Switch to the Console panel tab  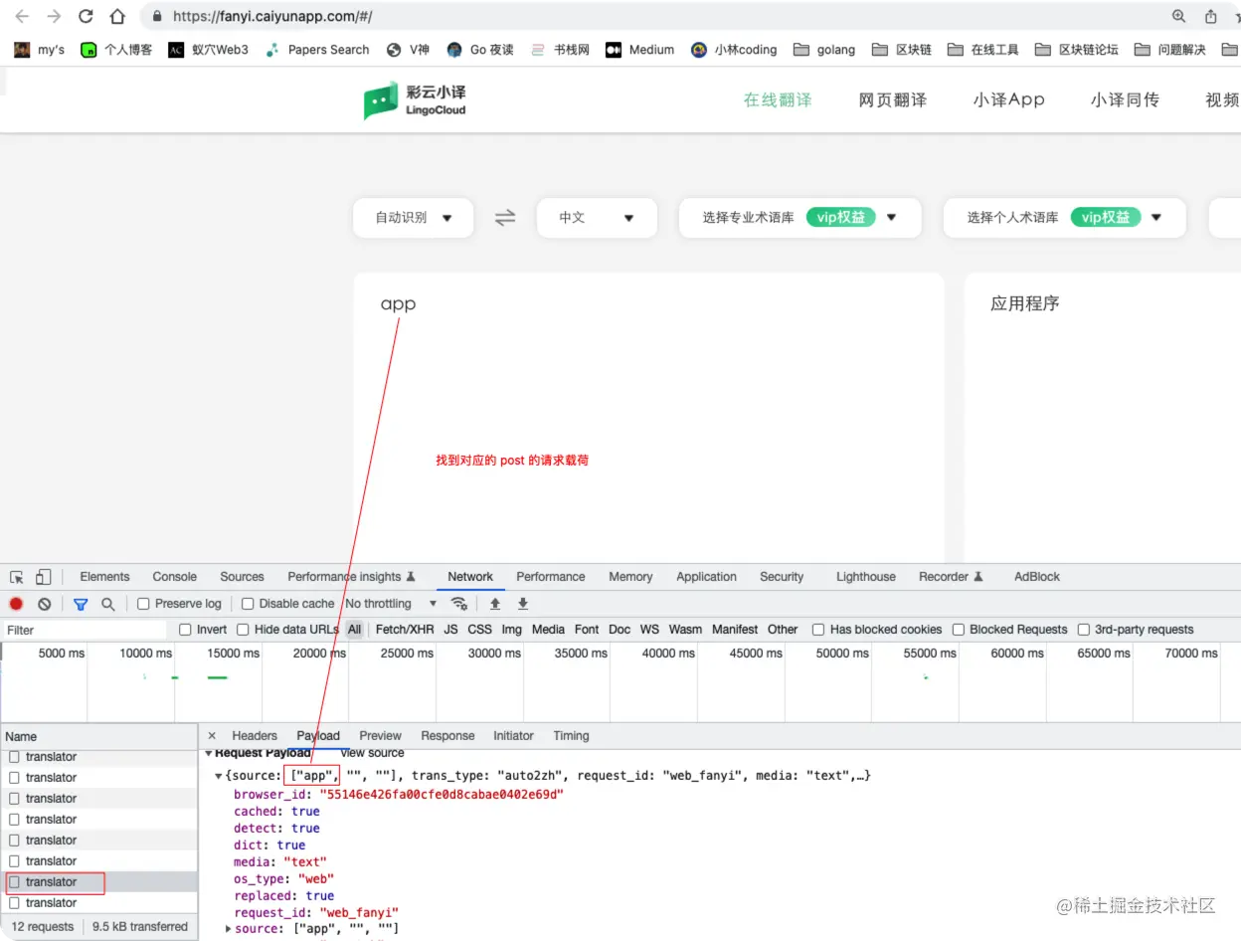[x=175, y=577]
